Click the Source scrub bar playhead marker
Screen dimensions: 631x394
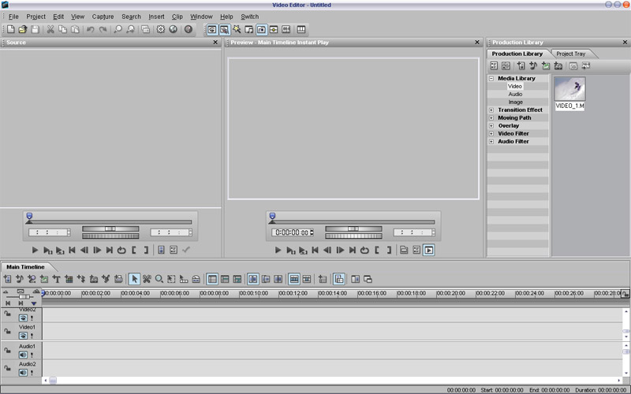(x=29, y=216)
